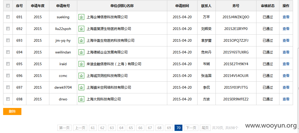This screenshot has width=299, height=133.
Task: Click the enterprise icon beside 上海企博信息科技有限公司
Action: 81,17
